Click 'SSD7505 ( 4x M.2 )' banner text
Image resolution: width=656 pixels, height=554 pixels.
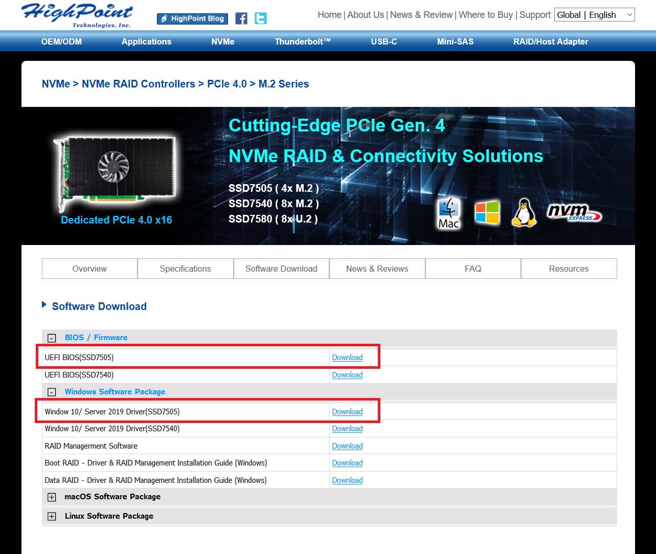(x=274, y=188)
